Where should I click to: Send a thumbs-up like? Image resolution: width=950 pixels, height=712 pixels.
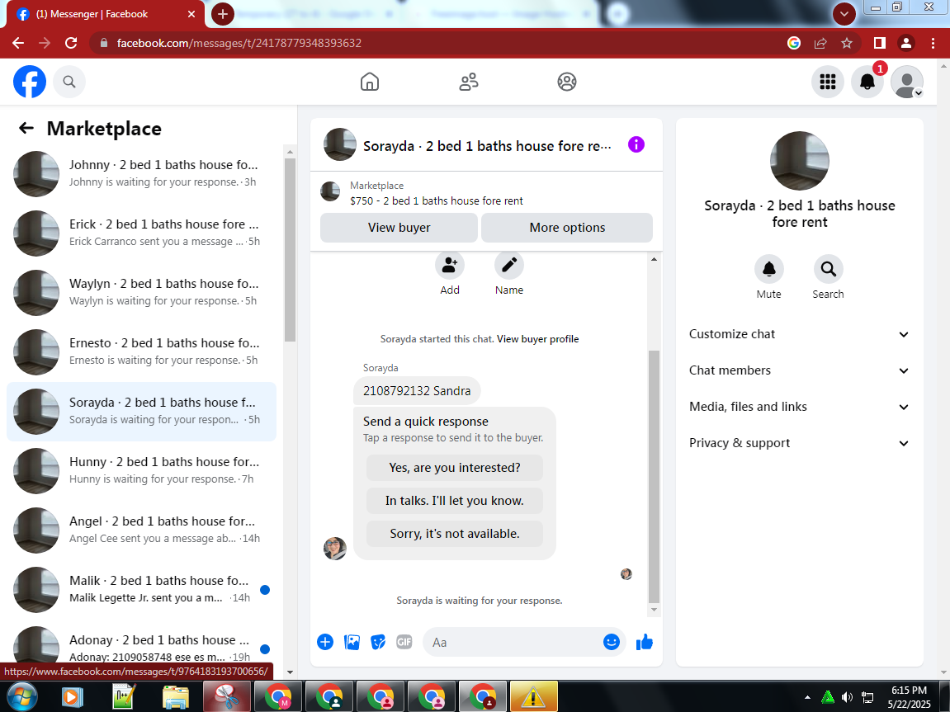click(645, 642)
